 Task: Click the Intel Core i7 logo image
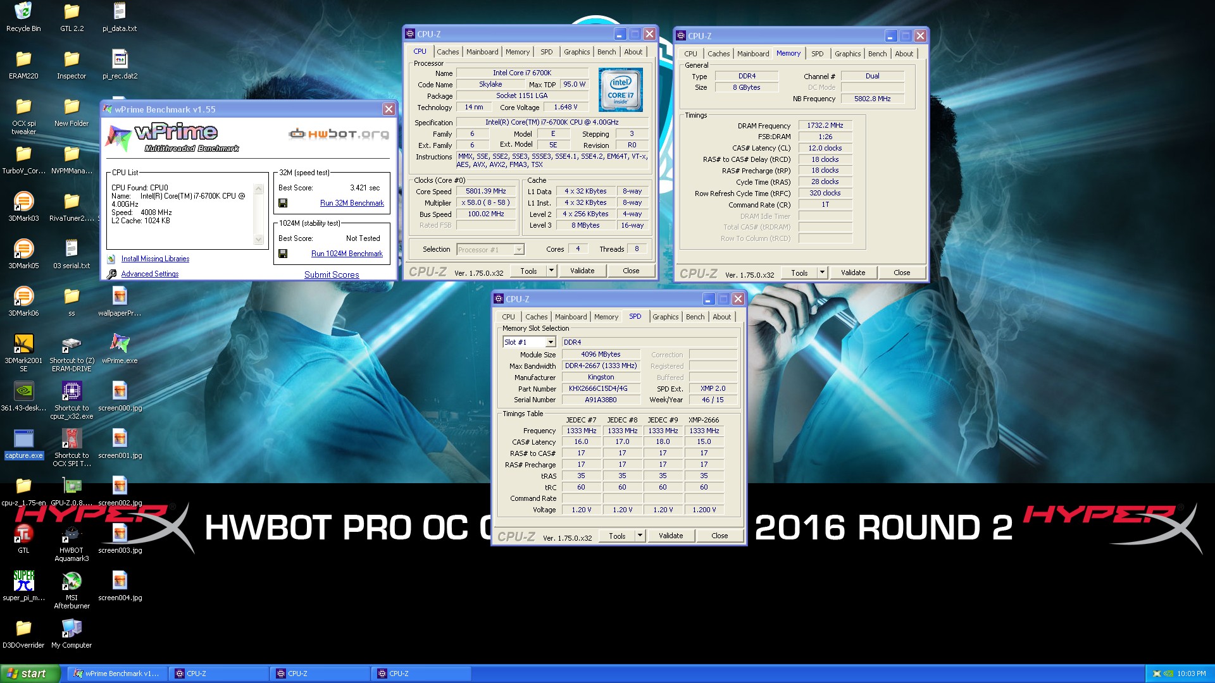[x=620, y=90]
